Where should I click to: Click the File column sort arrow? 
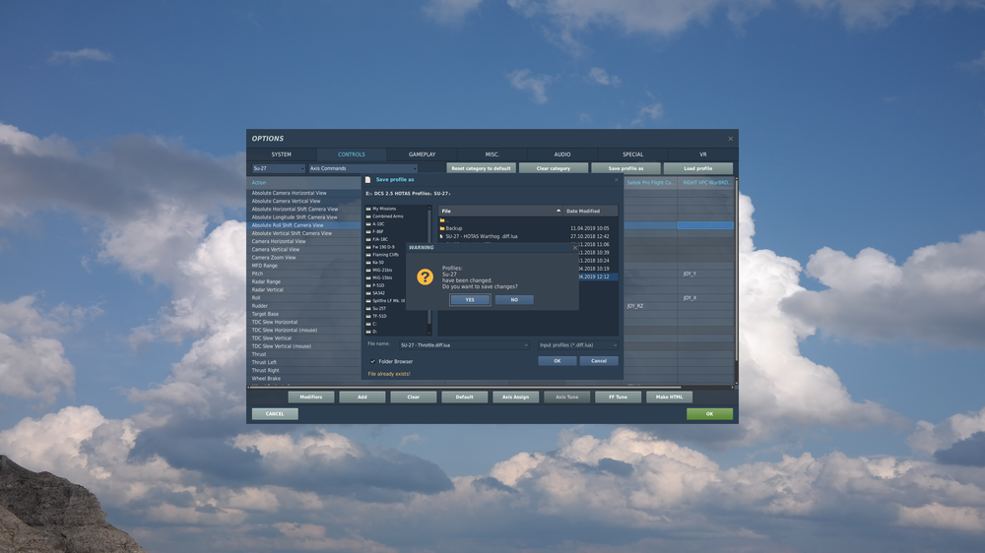coord(558,211)
